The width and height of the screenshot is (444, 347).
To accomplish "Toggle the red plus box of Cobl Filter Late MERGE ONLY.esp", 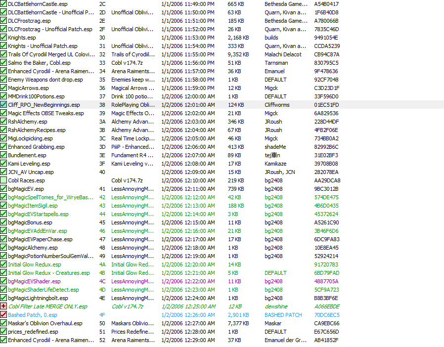I will click(x=3, y=306).
